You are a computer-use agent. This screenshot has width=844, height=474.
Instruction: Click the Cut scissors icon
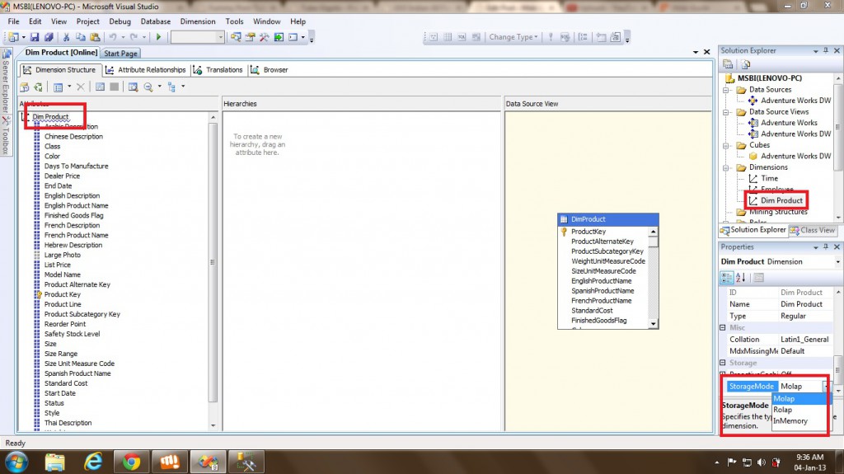67,37
